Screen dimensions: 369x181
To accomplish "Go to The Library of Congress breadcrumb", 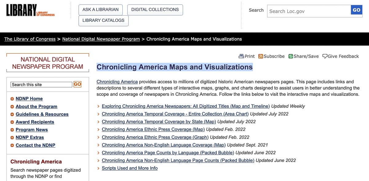I will tap(30, 39).
